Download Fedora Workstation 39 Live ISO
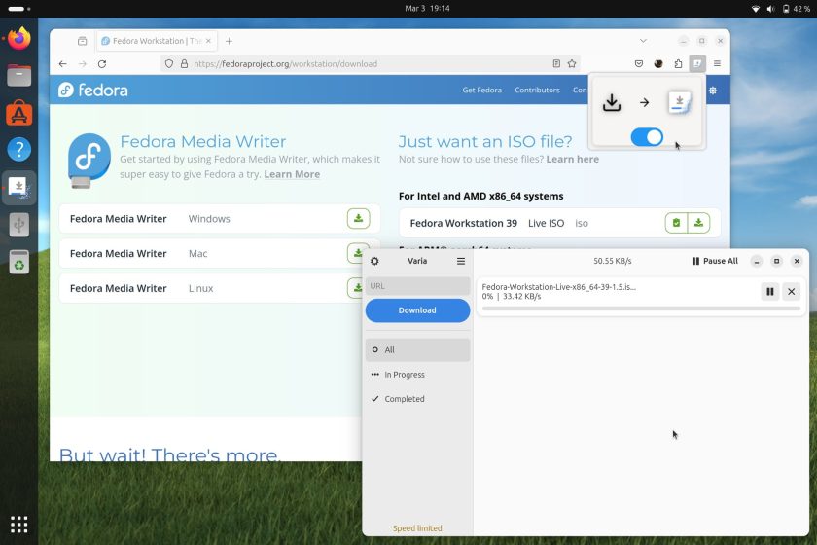 pos(698,223)
